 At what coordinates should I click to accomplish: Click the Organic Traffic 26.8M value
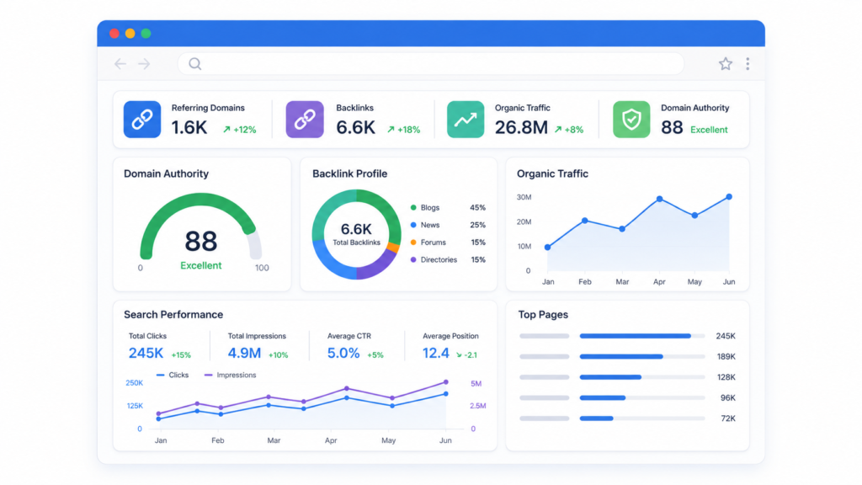click(x=521, y=128)
